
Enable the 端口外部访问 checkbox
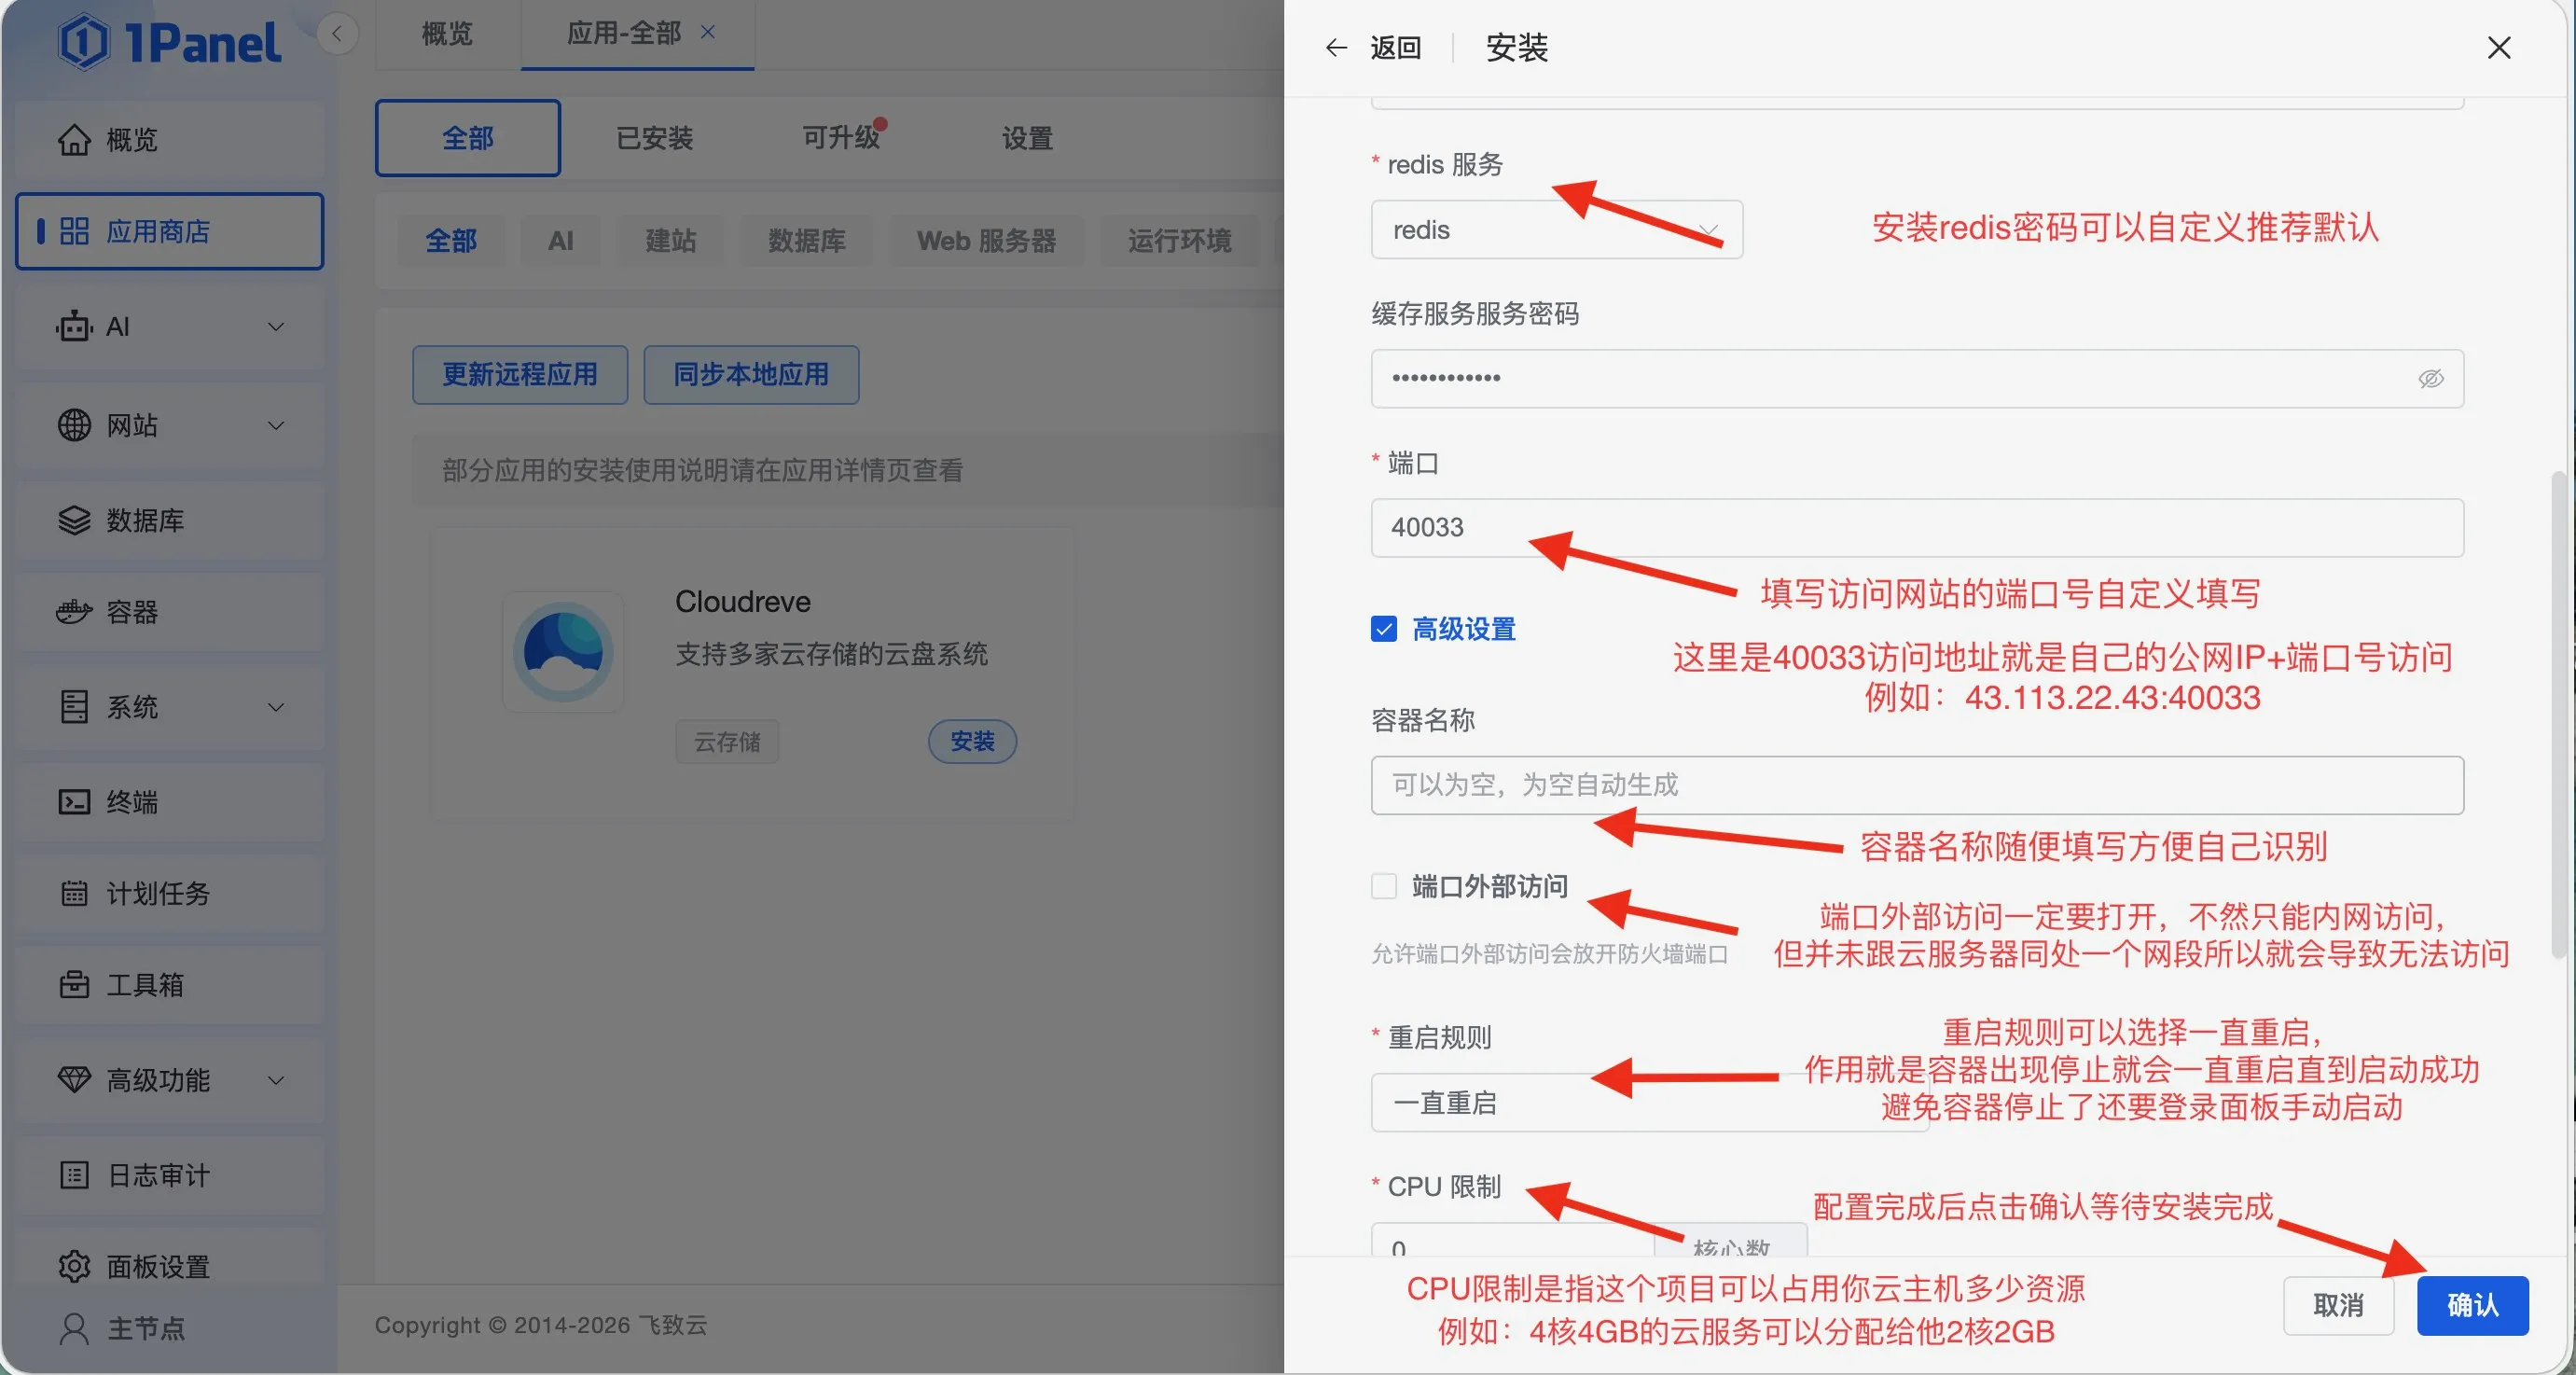pos(1383,887)
